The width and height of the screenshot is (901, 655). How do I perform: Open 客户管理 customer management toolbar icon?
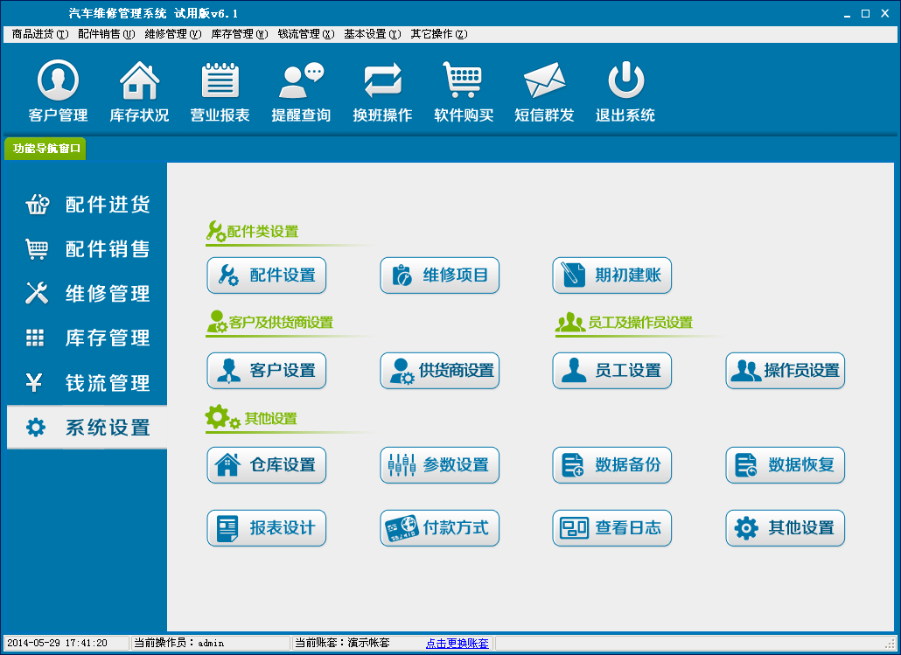pyautogui.click(x=58, y=81)
